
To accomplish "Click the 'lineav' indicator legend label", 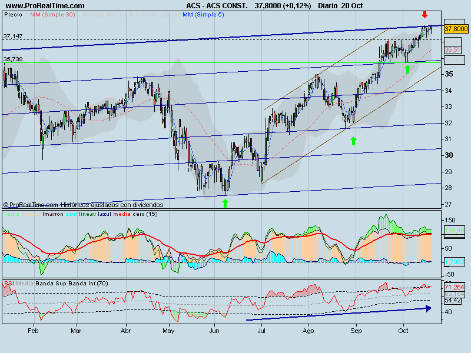I will [x=87, y=214].
